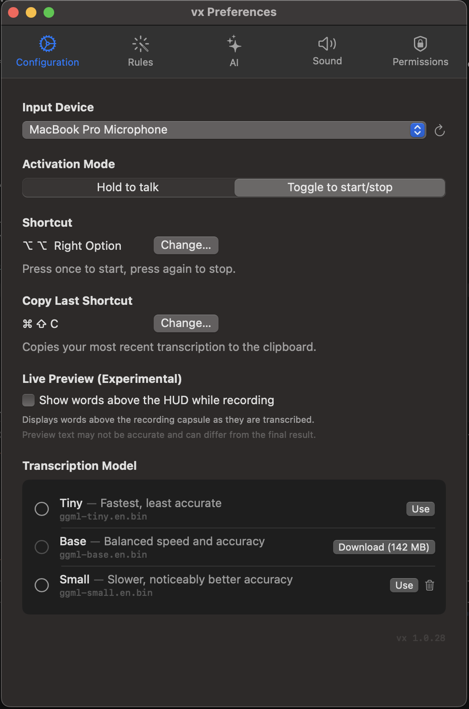Viewport: 469px width, 709px height.
Task: Click the Permissions lock icon
Action: coord(420,43)
